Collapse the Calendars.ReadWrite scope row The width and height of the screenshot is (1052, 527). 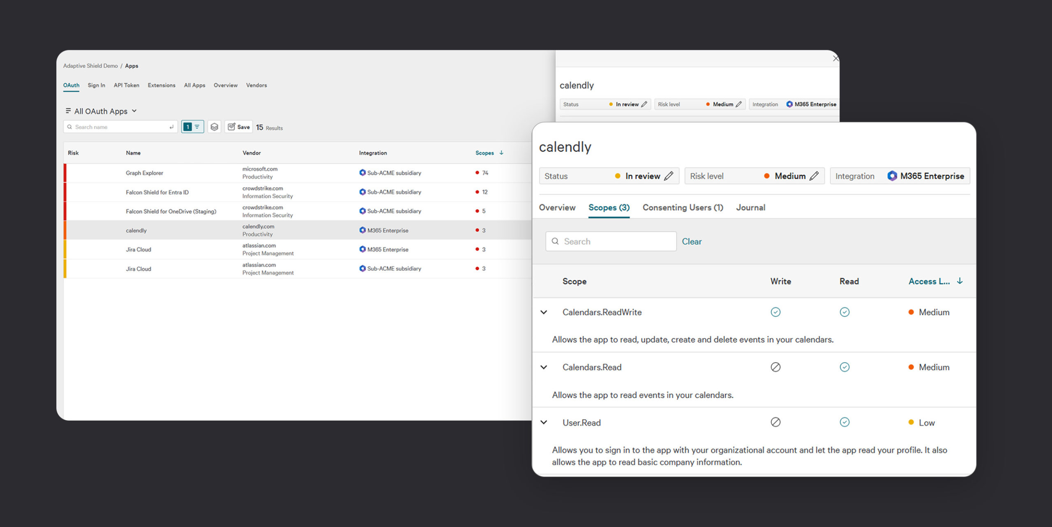point(544,312)
